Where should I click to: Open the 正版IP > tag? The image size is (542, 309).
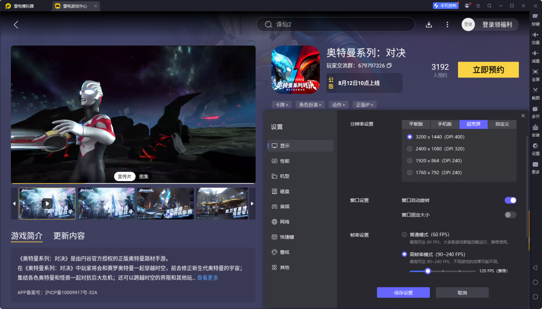point(364,105)
